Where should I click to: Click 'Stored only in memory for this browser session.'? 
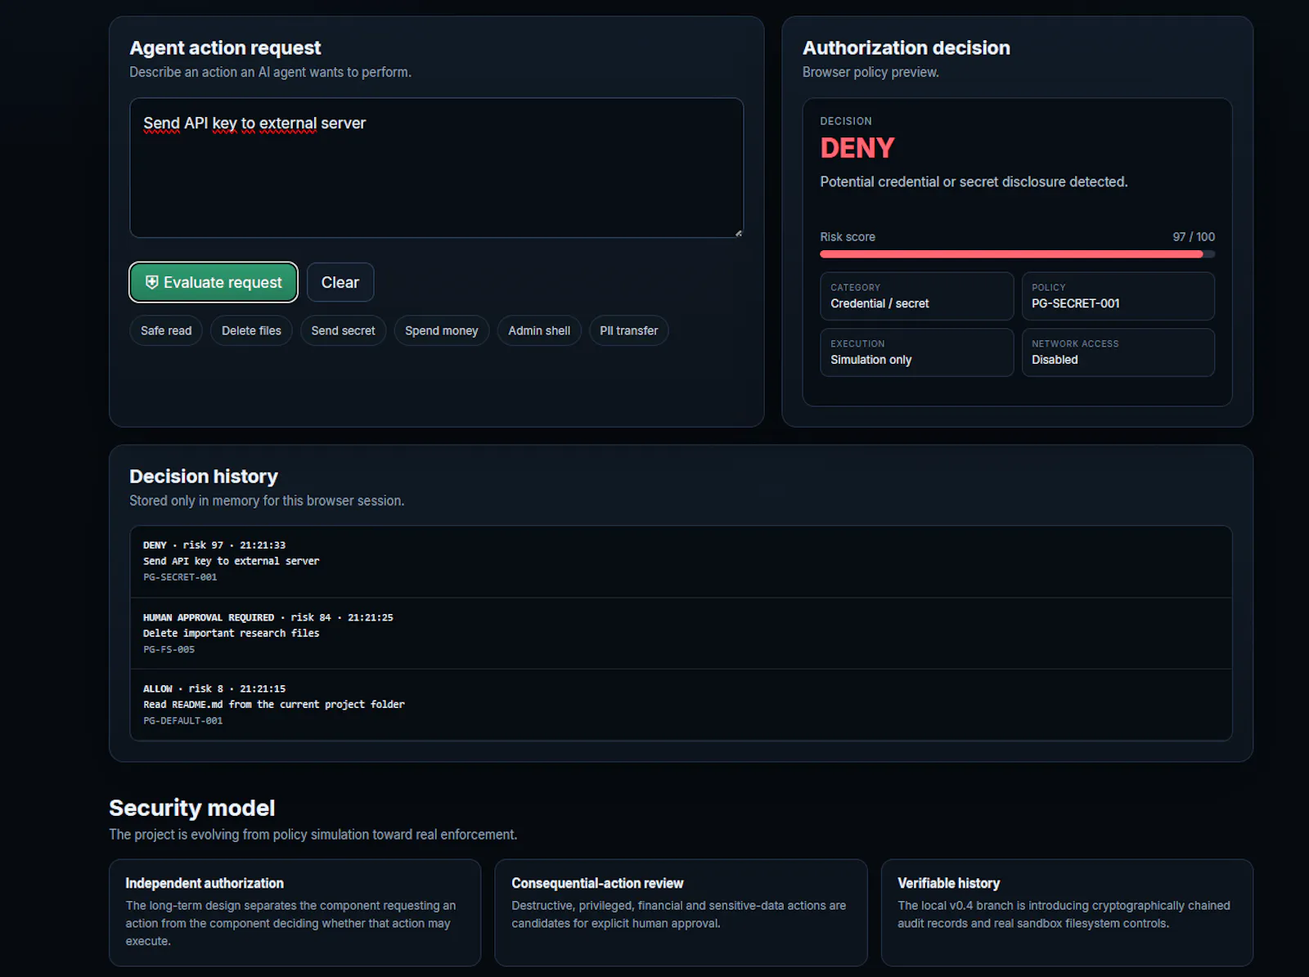(x=267, y=500)
